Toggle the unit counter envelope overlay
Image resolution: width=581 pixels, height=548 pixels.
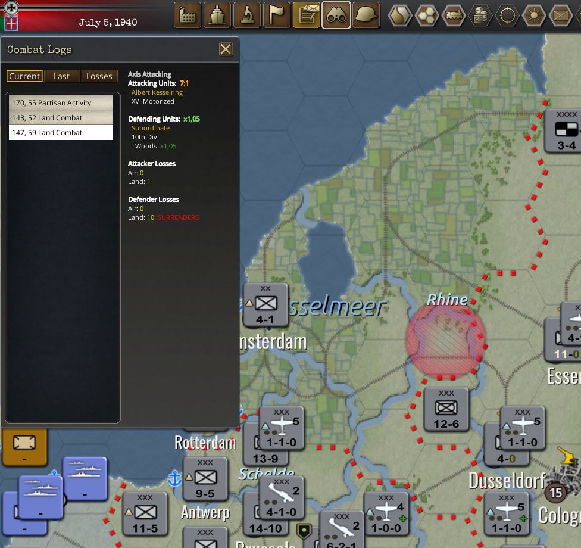click(x=561, y=15)
